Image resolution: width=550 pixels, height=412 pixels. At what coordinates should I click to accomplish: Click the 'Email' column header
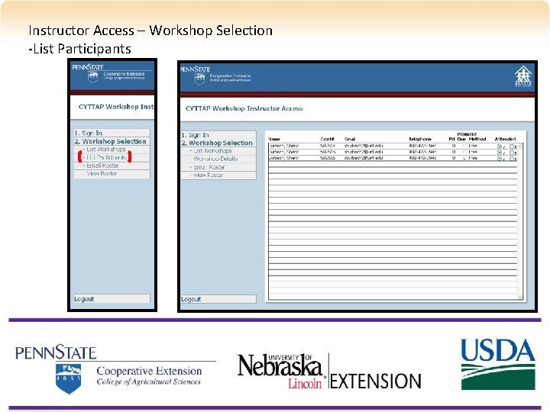pos(350,139)
